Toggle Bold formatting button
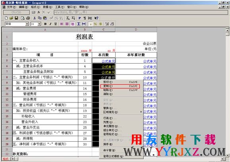Screen dimensions: 230x162 click(x=45, y=24)
